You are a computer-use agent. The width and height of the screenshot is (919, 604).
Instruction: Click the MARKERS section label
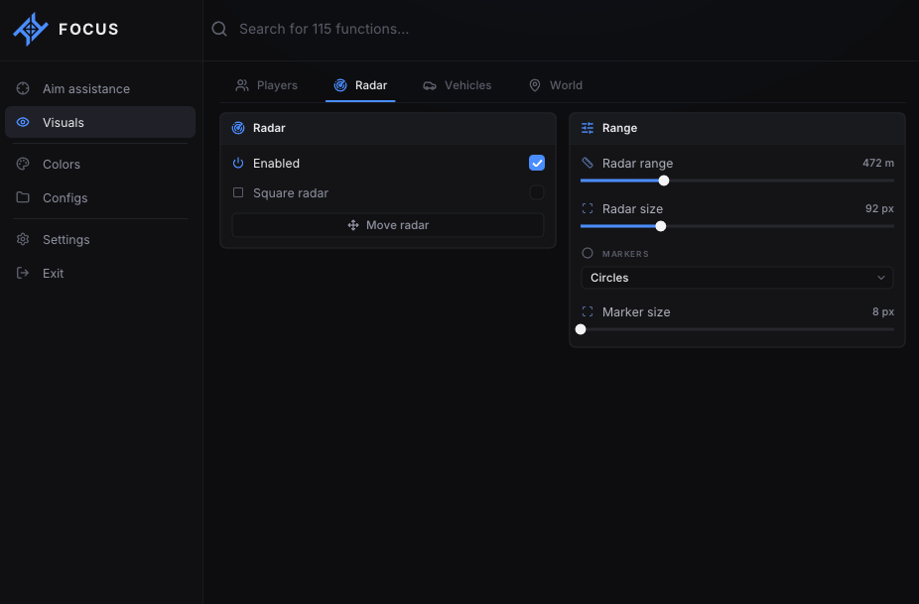pyautogui.click(x=625, y=254)
